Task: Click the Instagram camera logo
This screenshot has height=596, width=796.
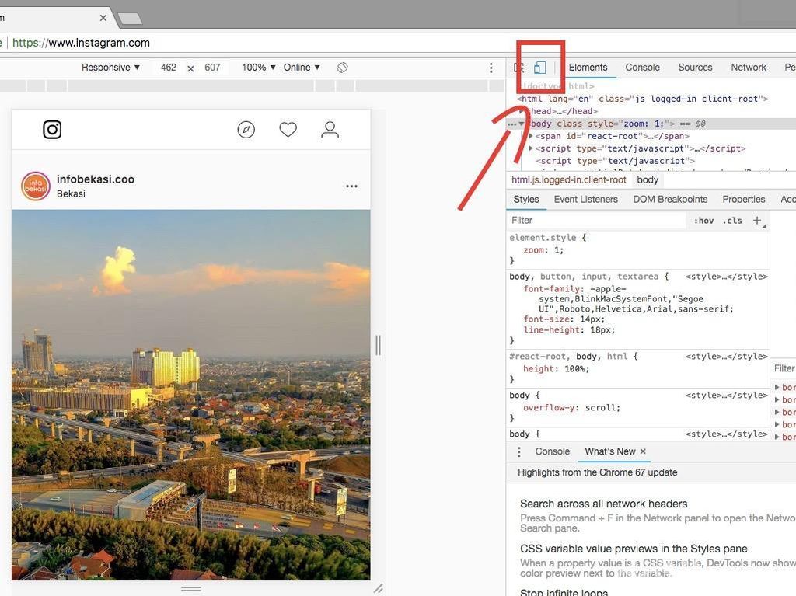Action: (52, 130)
